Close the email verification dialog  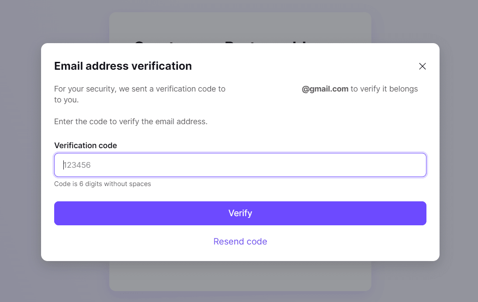tap(422, 66)
